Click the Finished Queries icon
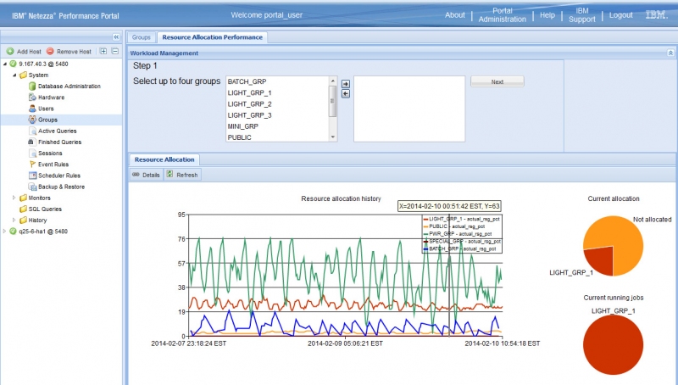 [31, 142]
